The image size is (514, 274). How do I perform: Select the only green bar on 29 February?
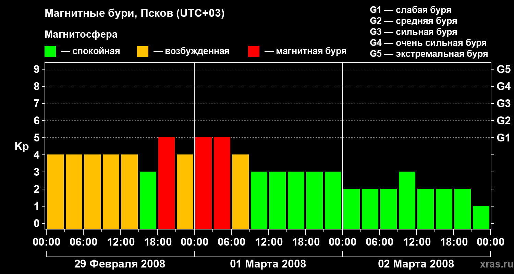pos(148,200)
